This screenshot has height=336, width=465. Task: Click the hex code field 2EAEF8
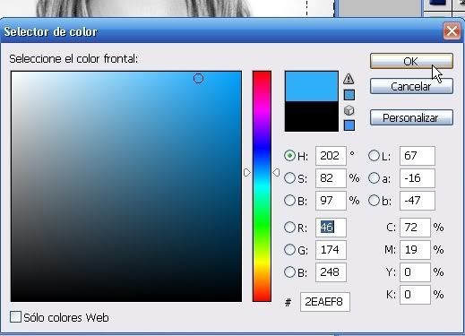(x=325, y=302)
